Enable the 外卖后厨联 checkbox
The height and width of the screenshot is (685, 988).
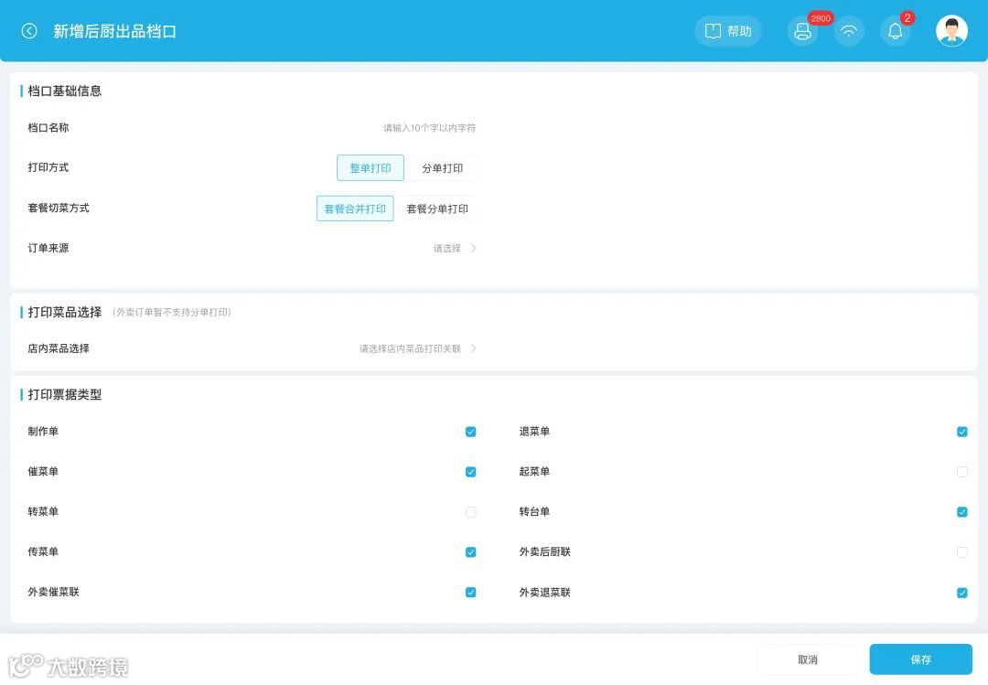962,552
